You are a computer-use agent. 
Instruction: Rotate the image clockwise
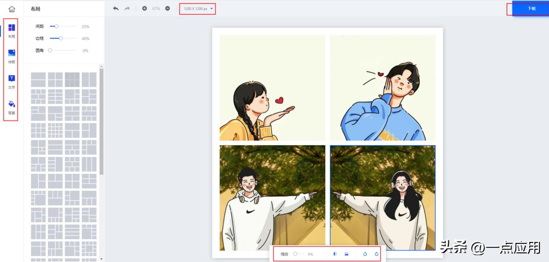click(377, 254)
